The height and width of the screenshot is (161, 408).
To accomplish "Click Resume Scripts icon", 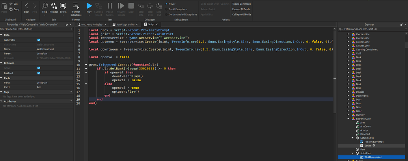I will (x=121, y=6).
